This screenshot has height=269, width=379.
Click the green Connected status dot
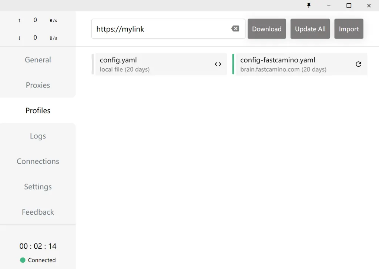click(x=23, y=260)
